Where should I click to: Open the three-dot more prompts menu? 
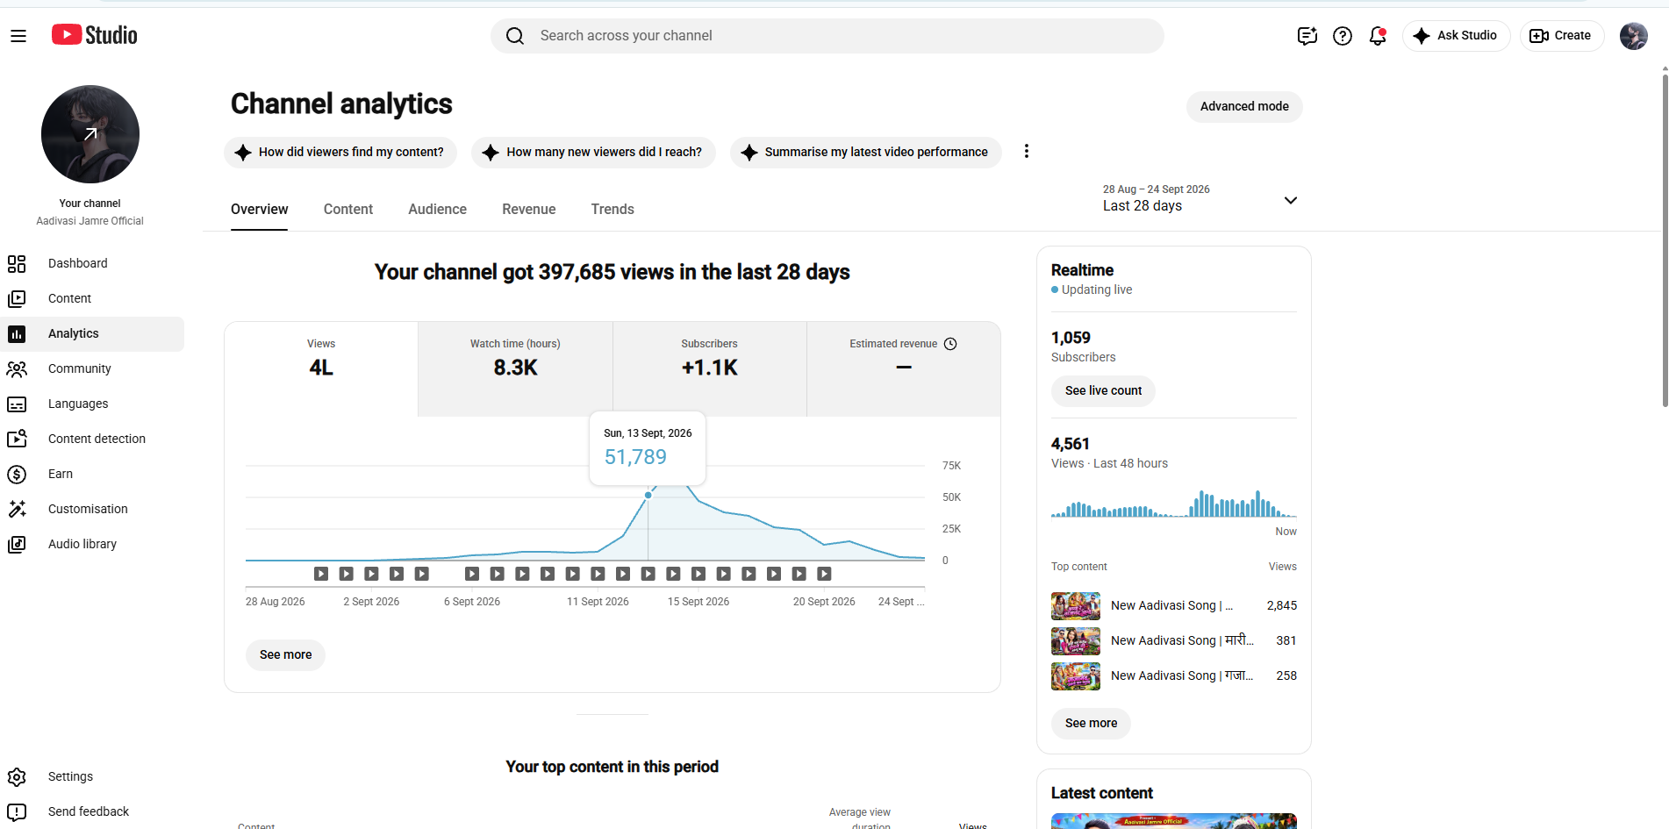click(x=1026, y=151)
